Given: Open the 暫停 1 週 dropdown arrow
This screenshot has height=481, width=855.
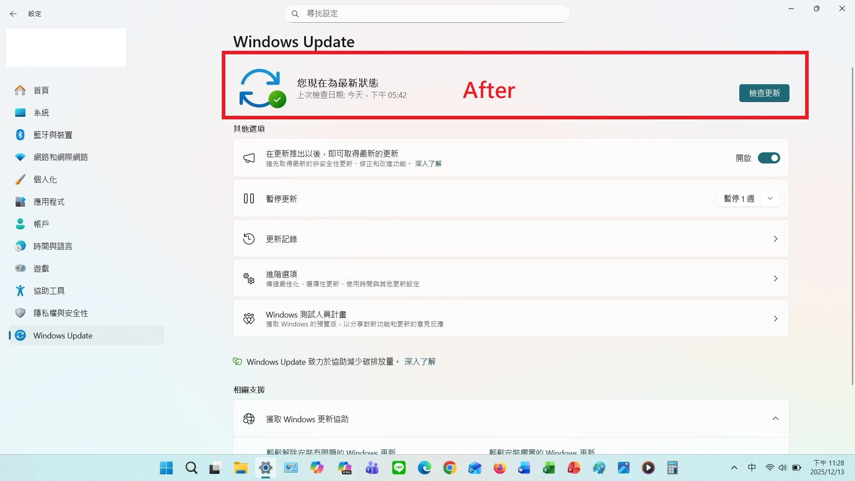Looking at the screenshot, I should (x=770, y=199).
